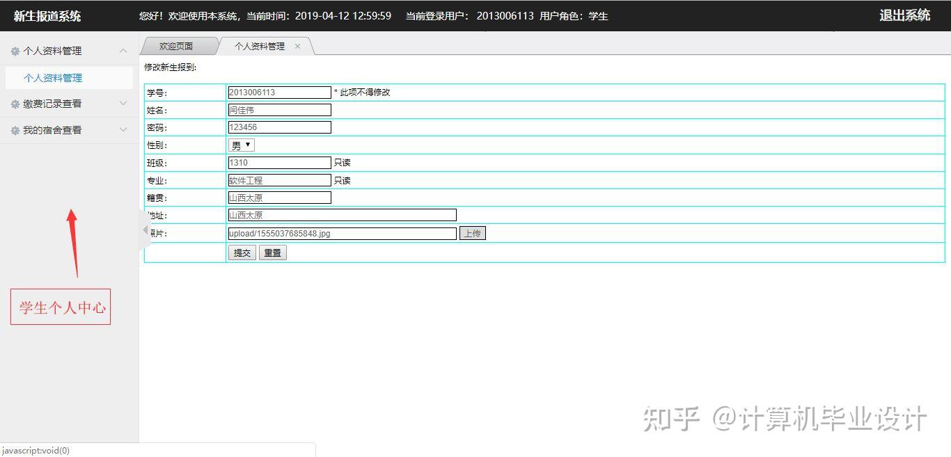Reset the form with 重置 button
951x457 pixels.
(273, 252)
